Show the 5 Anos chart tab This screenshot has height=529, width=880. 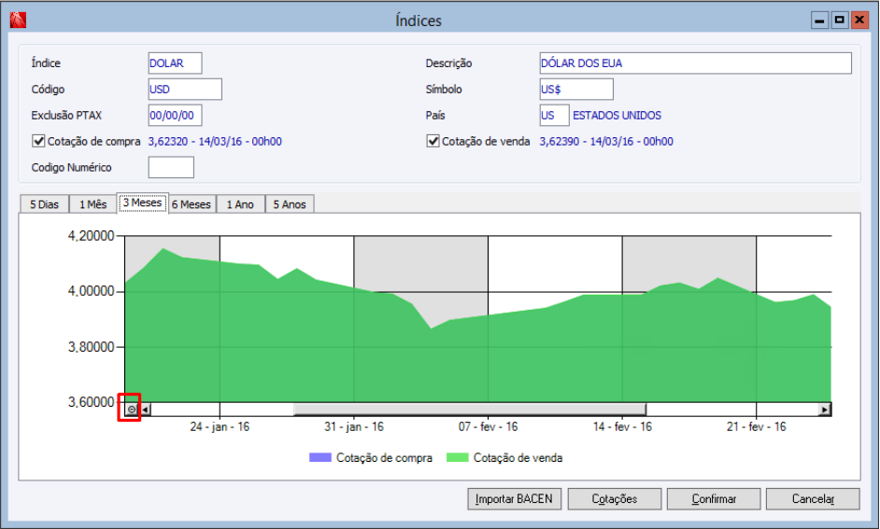(x=289, y=204)
